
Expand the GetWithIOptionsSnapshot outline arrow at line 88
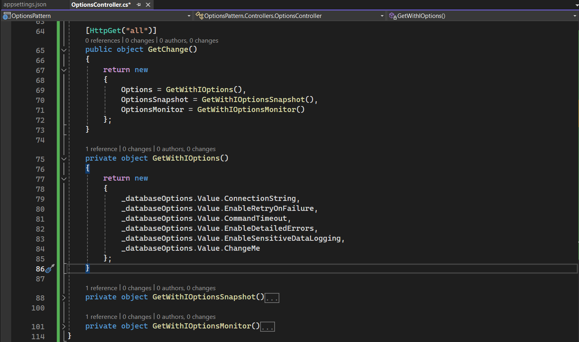[x=64, y=297]
